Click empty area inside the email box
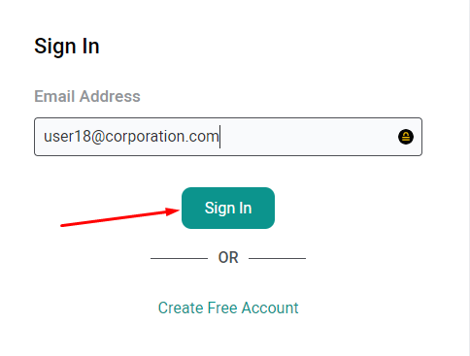The height and width of the screenshot is (356, 470). [308, 137]
